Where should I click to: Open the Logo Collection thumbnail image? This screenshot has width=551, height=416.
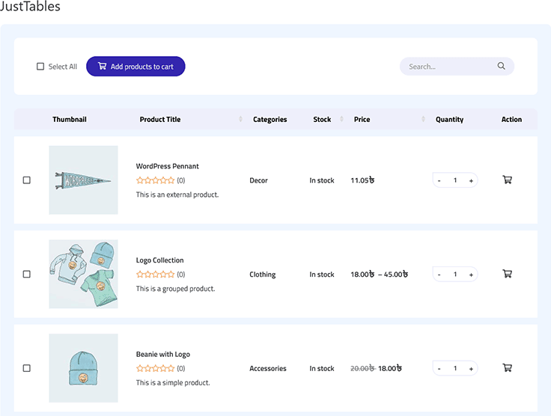click(83, 274)
